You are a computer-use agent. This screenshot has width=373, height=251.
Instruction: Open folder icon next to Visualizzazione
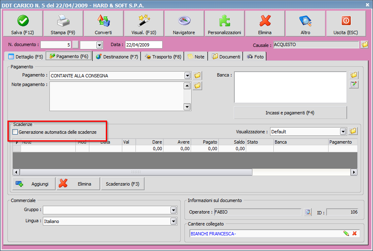pos(353,131)
